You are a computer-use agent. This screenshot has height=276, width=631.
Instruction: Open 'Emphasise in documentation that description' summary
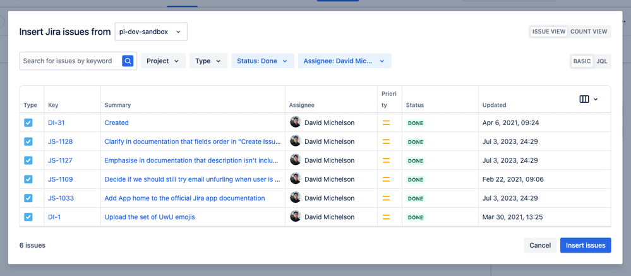coord(191,160)
